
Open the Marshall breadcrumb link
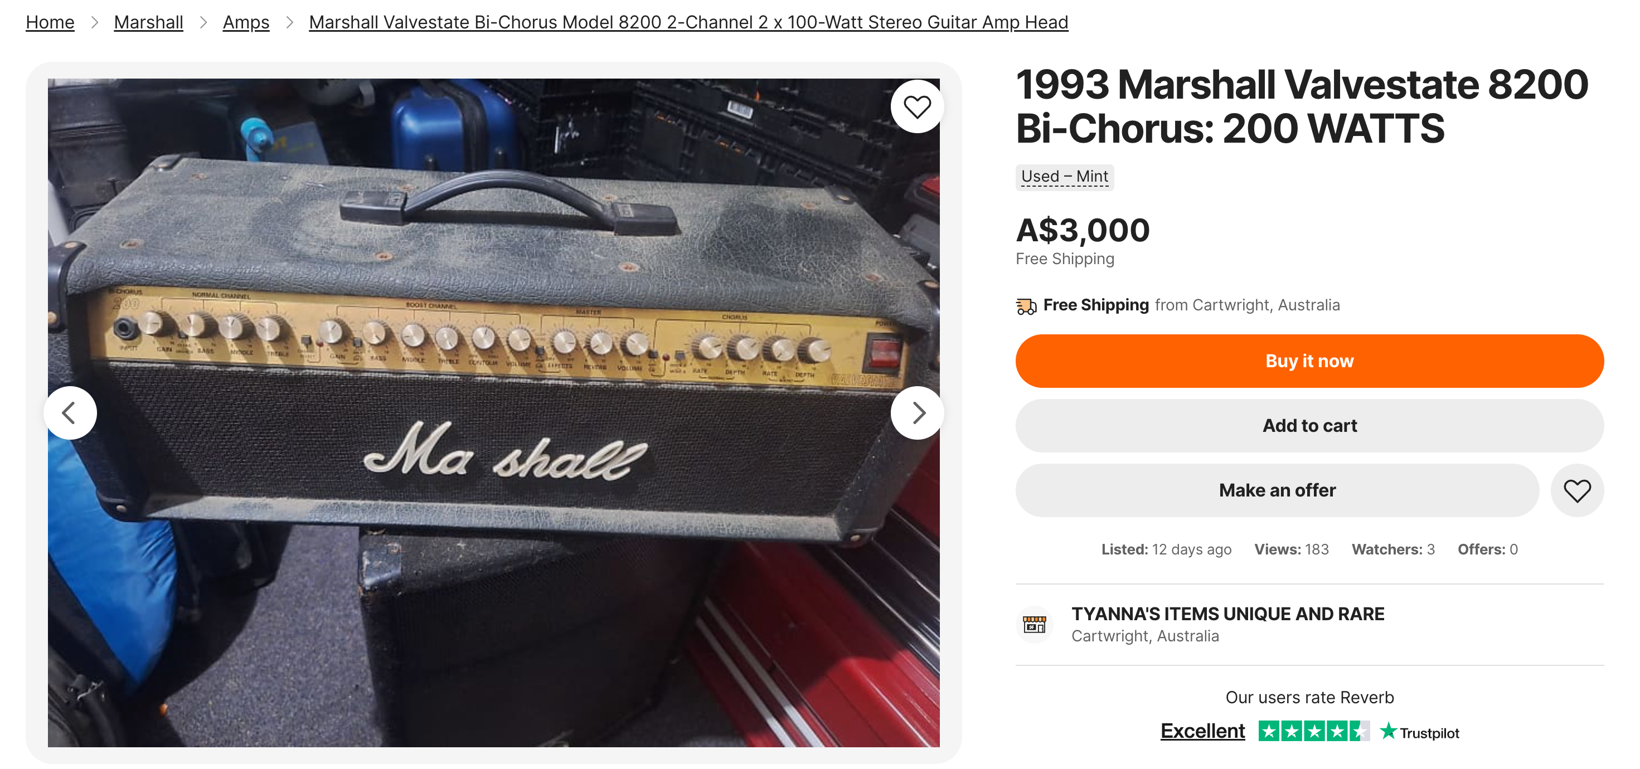[x=148, y=22]
